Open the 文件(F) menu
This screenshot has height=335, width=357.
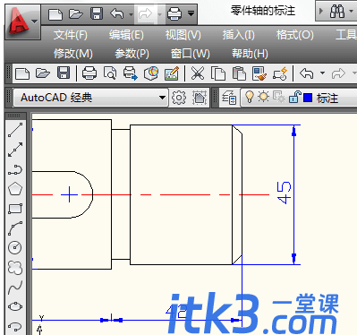71,35
